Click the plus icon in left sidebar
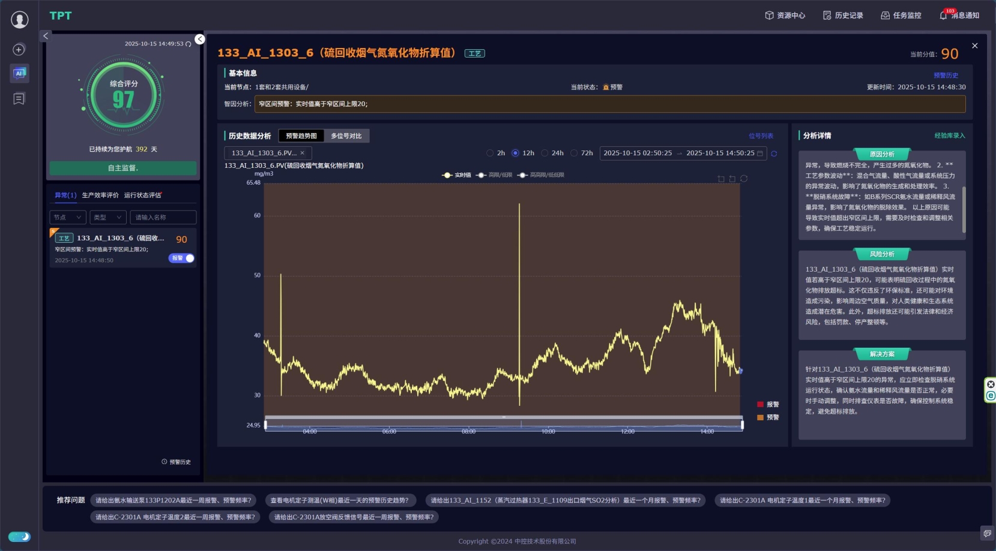996x551 pixels. 19,50
